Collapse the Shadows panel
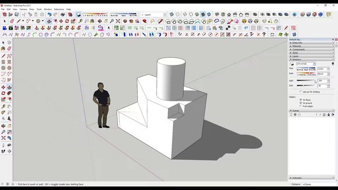Screen dimensions: 338x190 (x=312, y=60)
